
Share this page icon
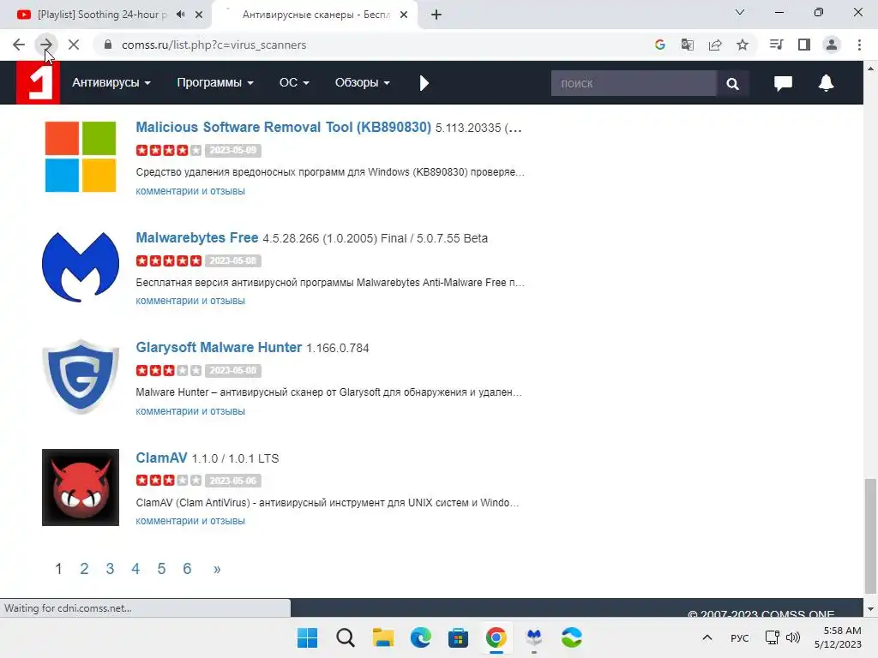pos(715,45)
